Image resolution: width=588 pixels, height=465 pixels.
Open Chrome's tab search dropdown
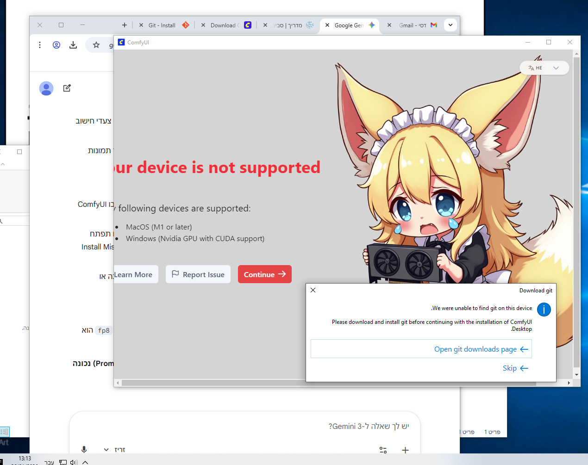450,25
